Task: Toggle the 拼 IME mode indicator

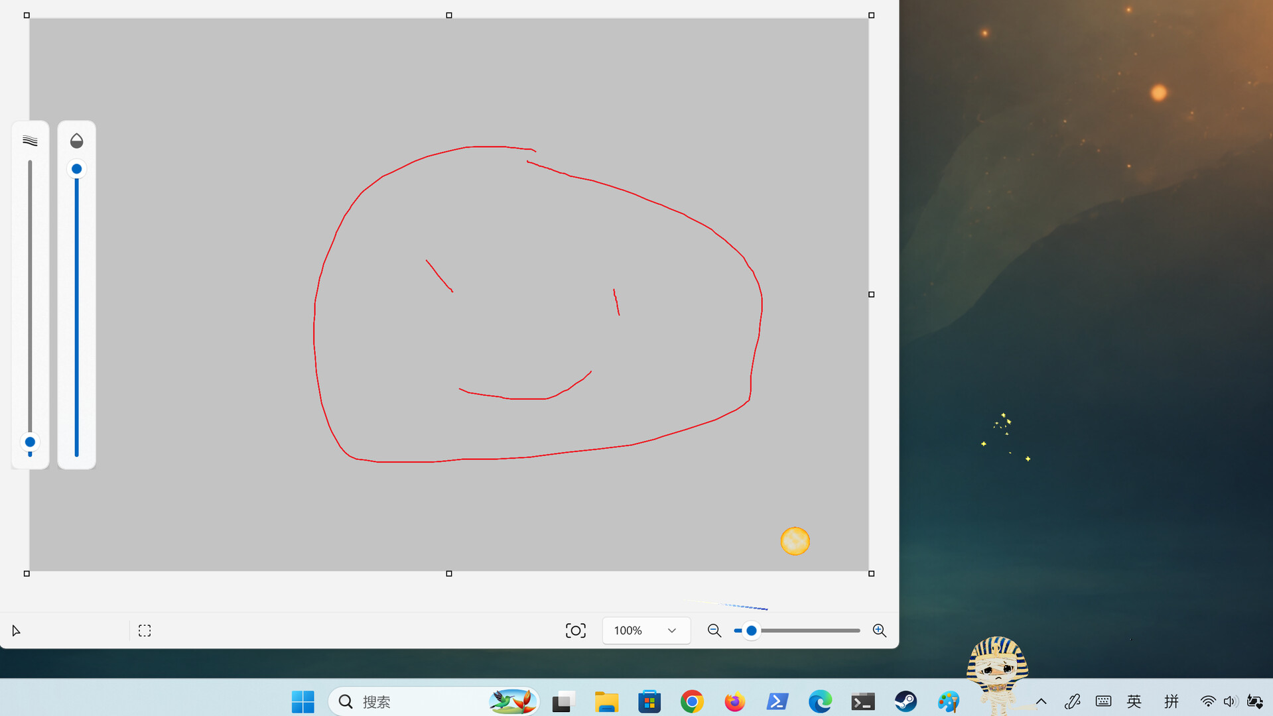Action: 1172,701
